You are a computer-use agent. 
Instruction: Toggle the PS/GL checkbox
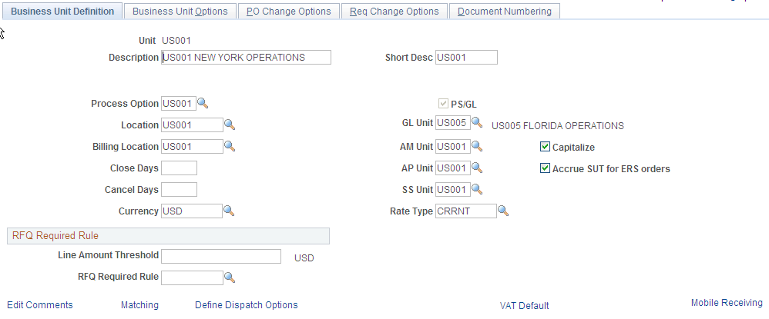(443, 104)
